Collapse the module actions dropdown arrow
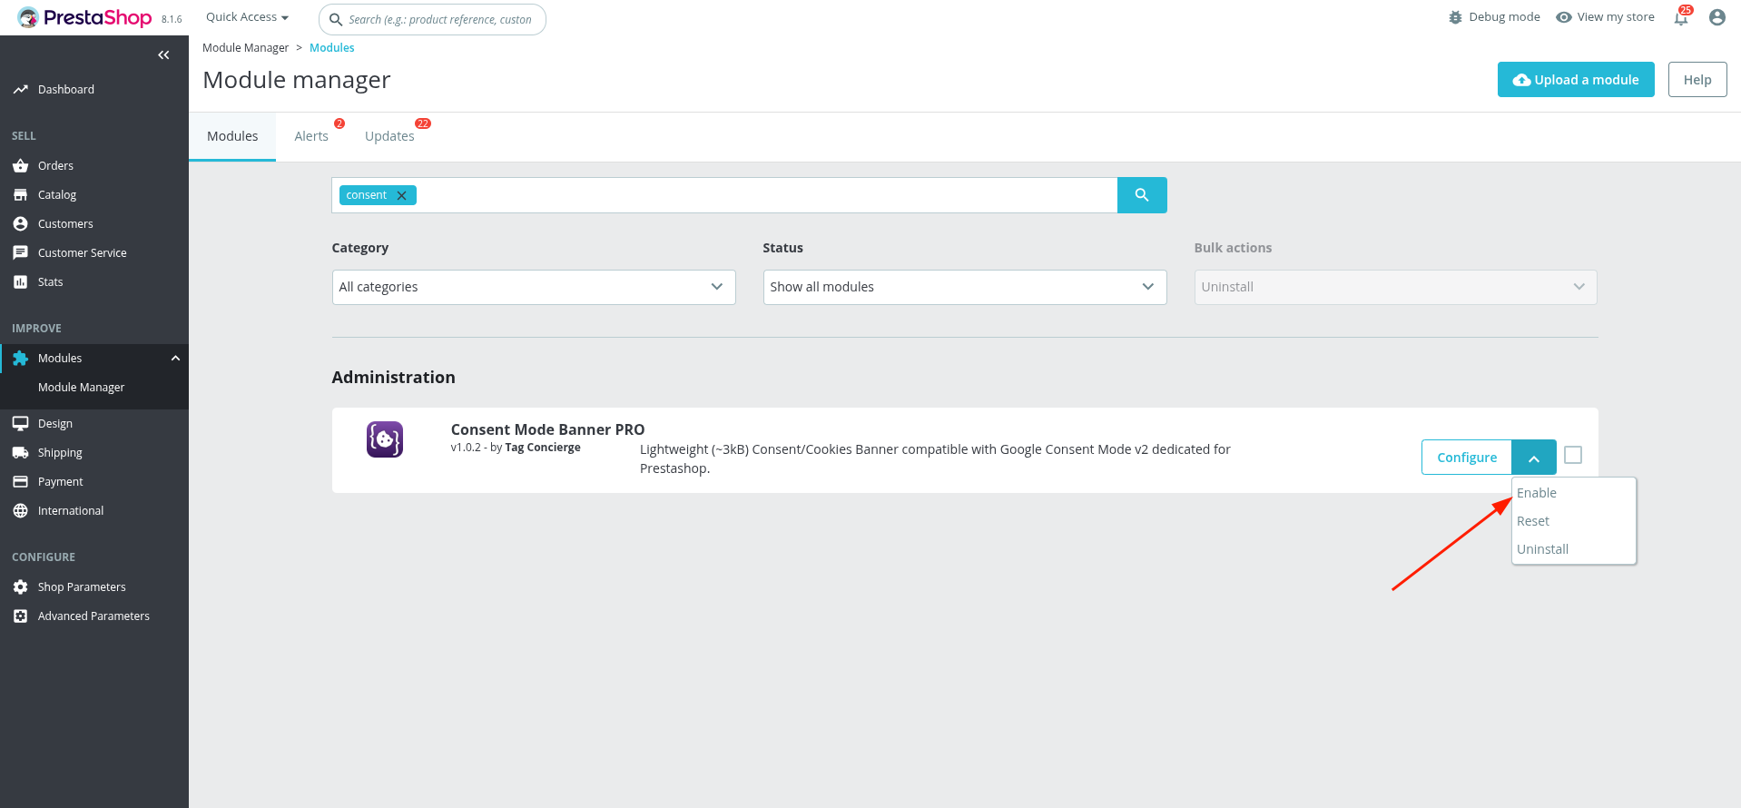 [1534, 458]
